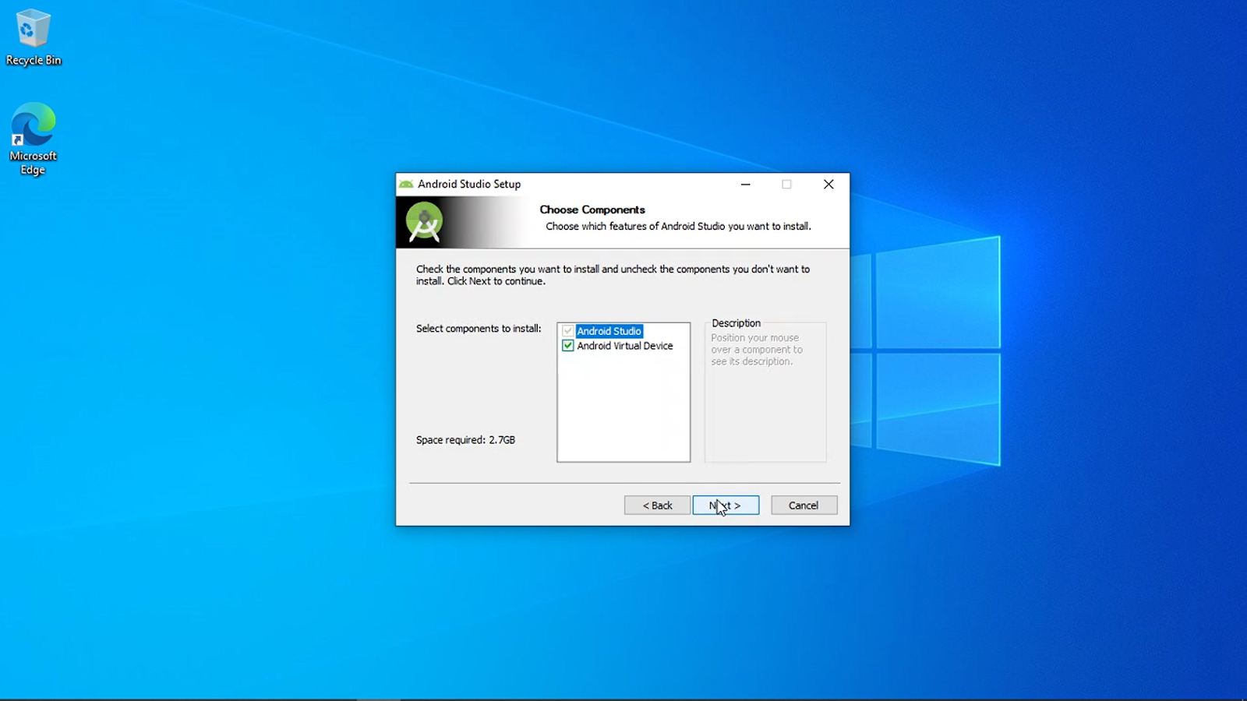Toggle the Android Studio component checkbox
The image size is (1247, 701).
[567, 331]
